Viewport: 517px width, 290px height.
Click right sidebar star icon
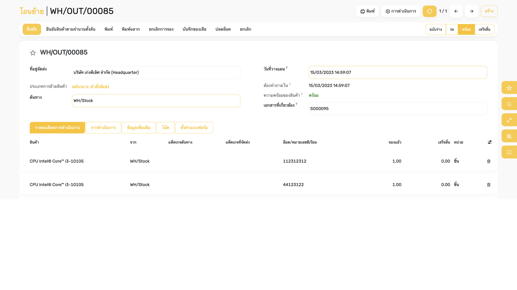[x=509, y=88]
